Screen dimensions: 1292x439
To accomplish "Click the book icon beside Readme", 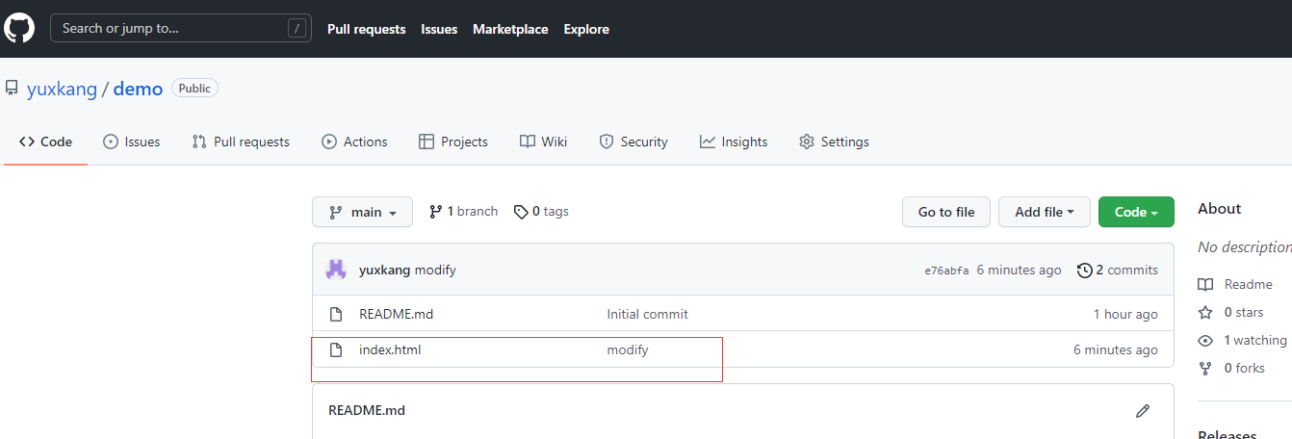I will 1205,284.
